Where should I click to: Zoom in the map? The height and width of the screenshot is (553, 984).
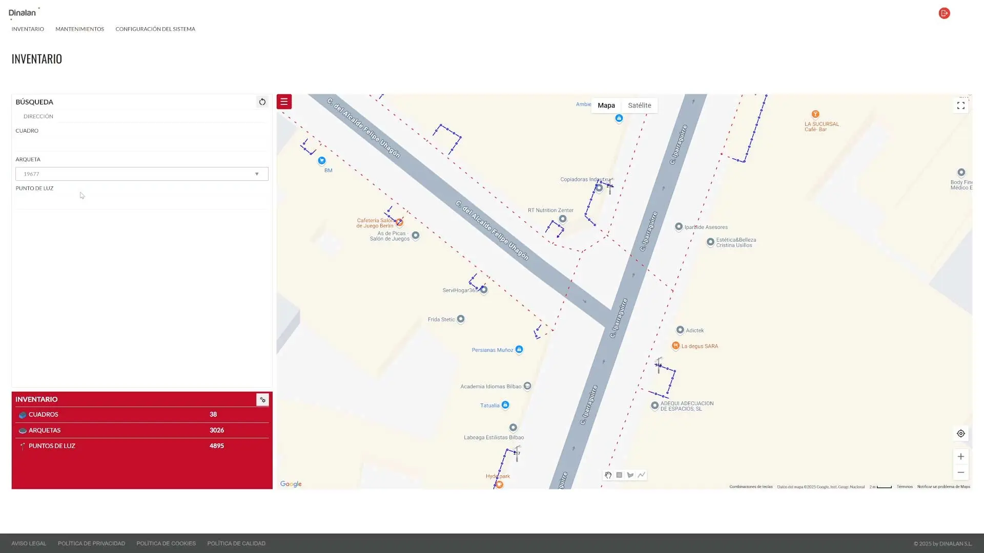click(960, 456)
